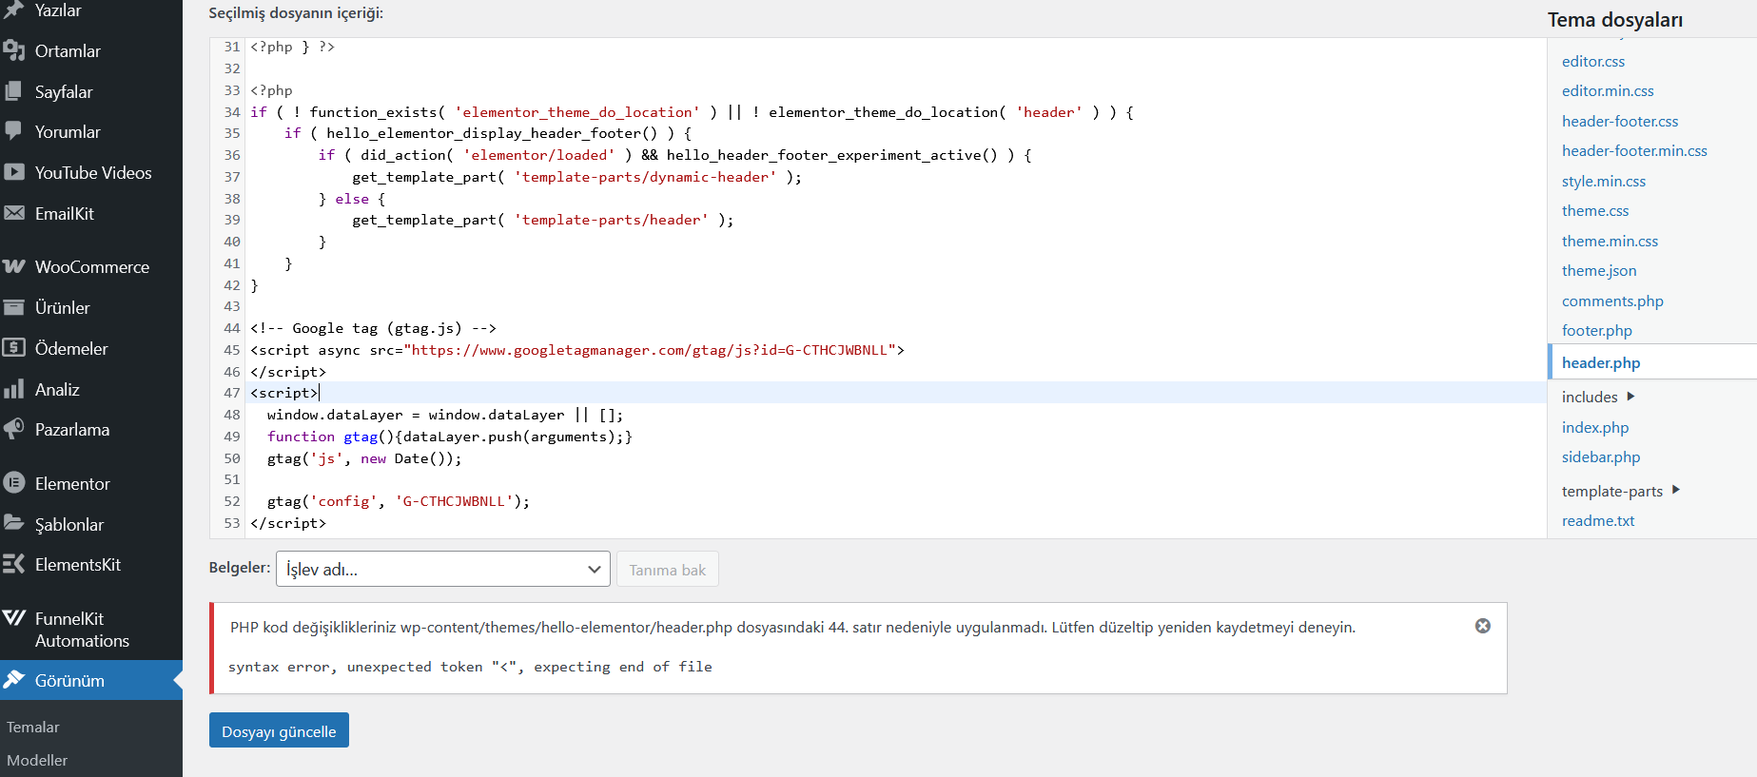Viewport: 1757px width, 777px height.
Task: Click the YouTube Videos play icon
Action: pos(13,172)
